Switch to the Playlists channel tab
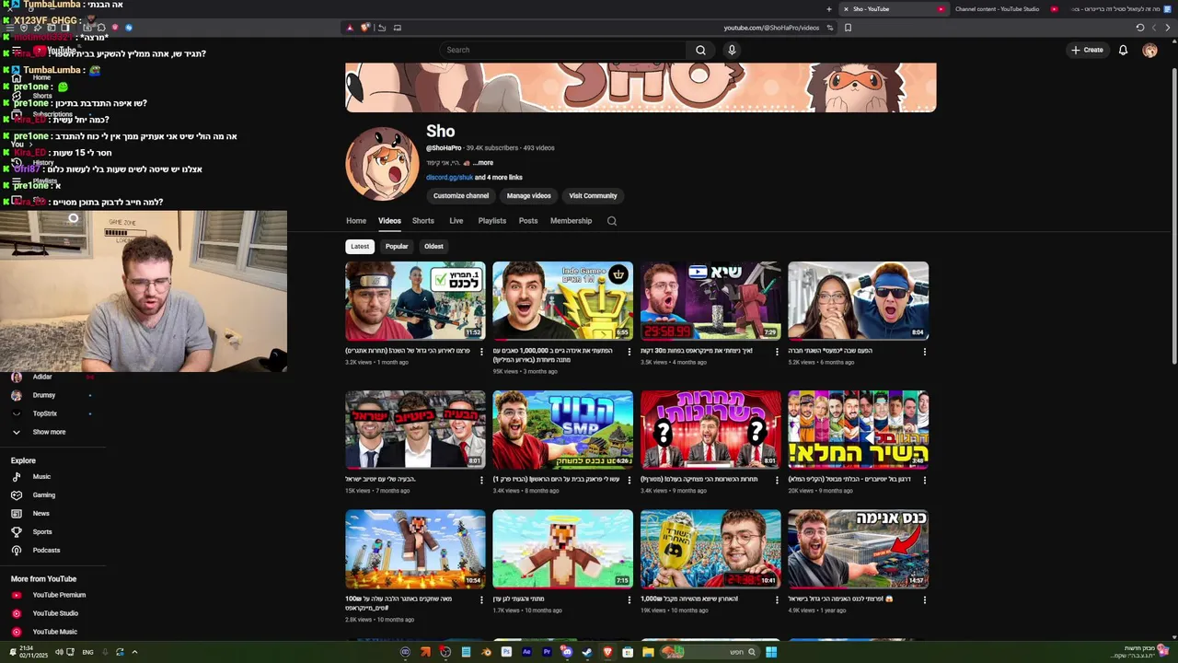 pos(492,221)
